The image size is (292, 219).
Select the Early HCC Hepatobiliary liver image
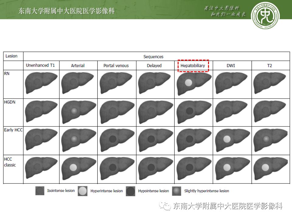point(194,140)
